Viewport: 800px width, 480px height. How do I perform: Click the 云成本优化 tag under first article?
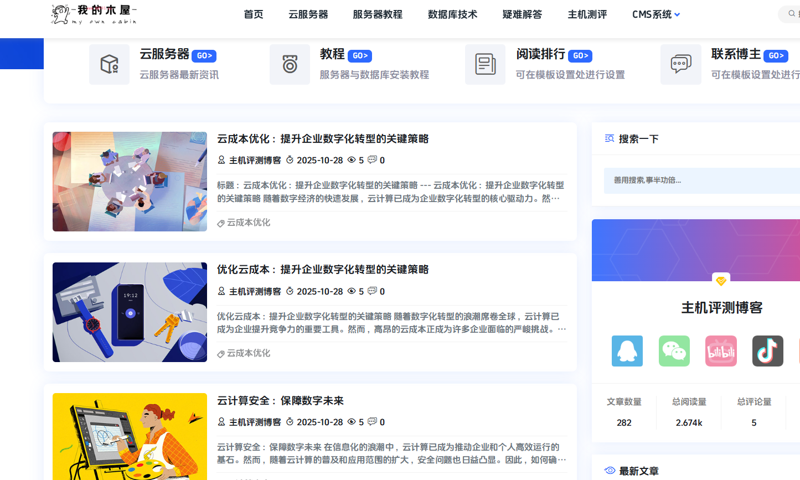[248, 223]
